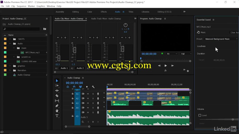Open the Preset dropdown Balanced Background Music
This screenshot has height=134, width=239.
[221, 39]
